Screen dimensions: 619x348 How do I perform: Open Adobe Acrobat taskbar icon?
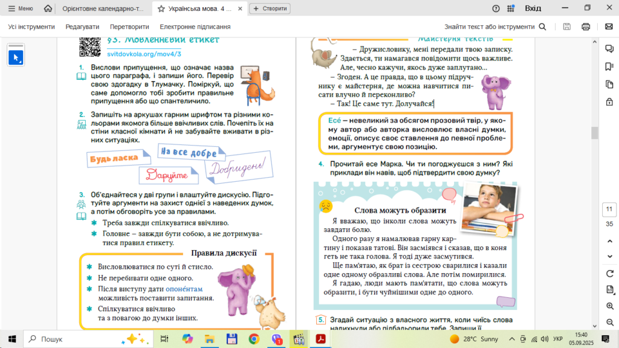(320, 339)
